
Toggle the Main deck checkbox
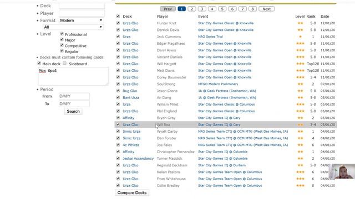39,63
